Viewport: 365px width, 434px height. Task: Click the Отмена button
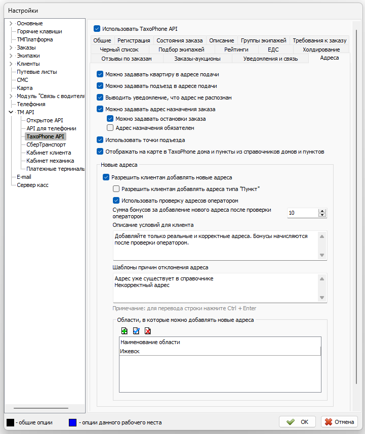click(x=340, y=422)
